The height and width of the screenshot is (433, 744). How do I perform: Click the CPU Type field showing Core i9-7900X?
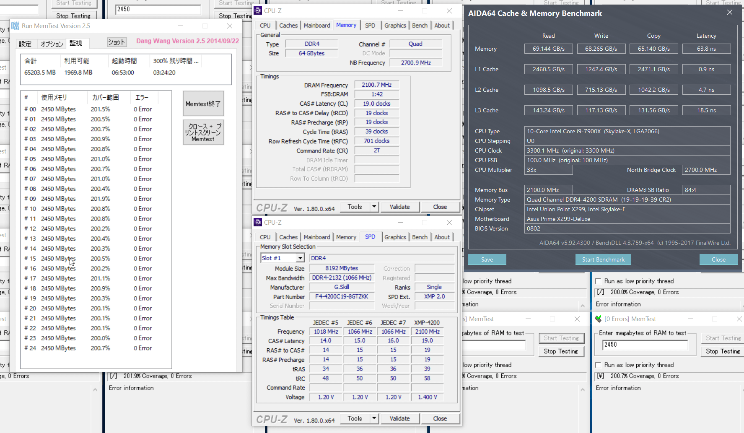click(627, 131)
